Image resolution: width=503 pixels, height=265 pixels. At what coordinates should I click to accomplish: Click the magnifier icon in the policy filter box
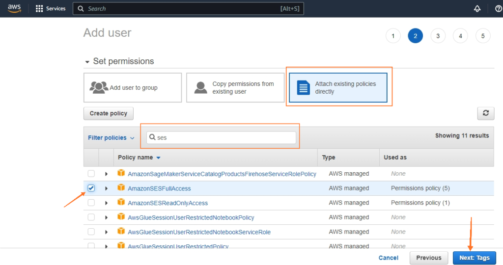pyautogui.click(x=152, y=137)
